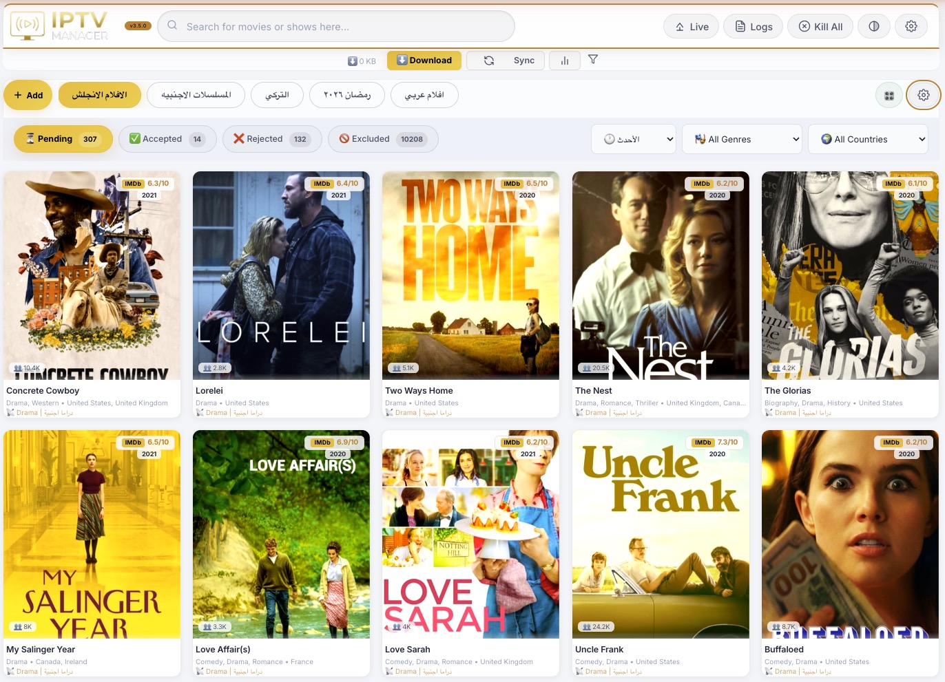Open the All Countries dropdown
Screen dimensions: 945x682
click(x=868, y=139)
